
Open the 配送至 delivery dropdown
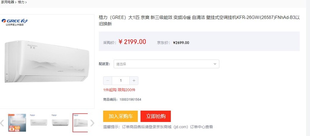(166, 64)
